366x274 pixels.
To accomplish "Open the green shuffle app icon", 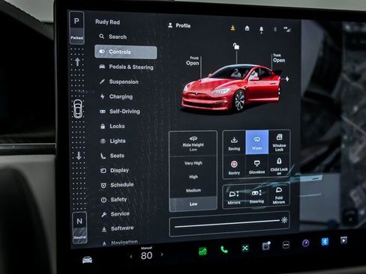I will point(245,248).
